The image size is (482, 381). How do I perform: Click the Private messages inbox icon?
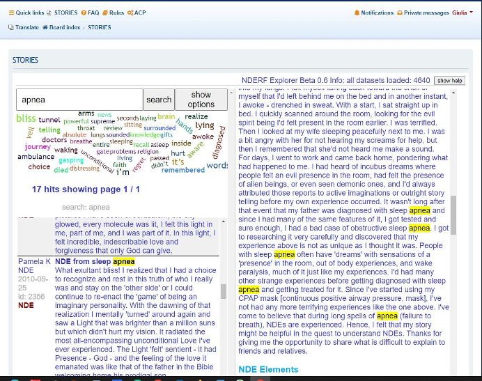(400, 13)
